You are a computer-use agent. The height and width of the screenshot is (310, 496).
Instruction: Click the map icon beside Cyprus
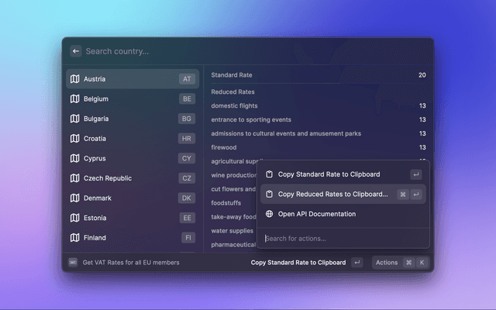(x=74, y=159)
